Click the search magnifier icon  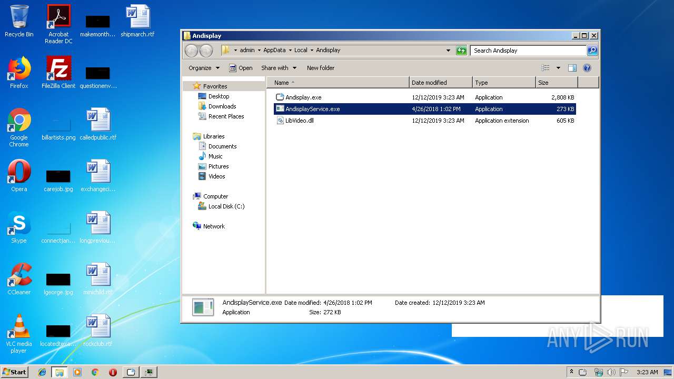(592, 51)
